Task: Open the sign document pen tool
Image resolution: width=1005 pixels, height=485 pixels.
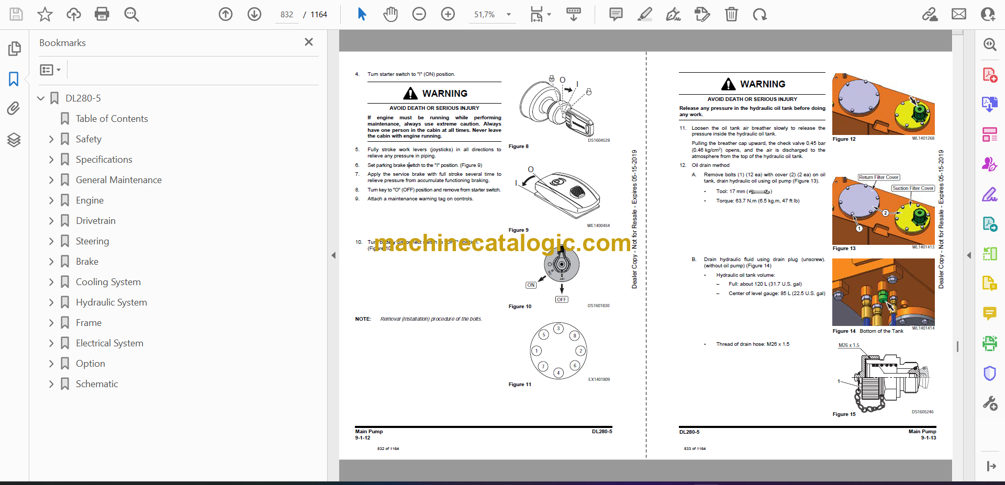Action: [673, 14]
